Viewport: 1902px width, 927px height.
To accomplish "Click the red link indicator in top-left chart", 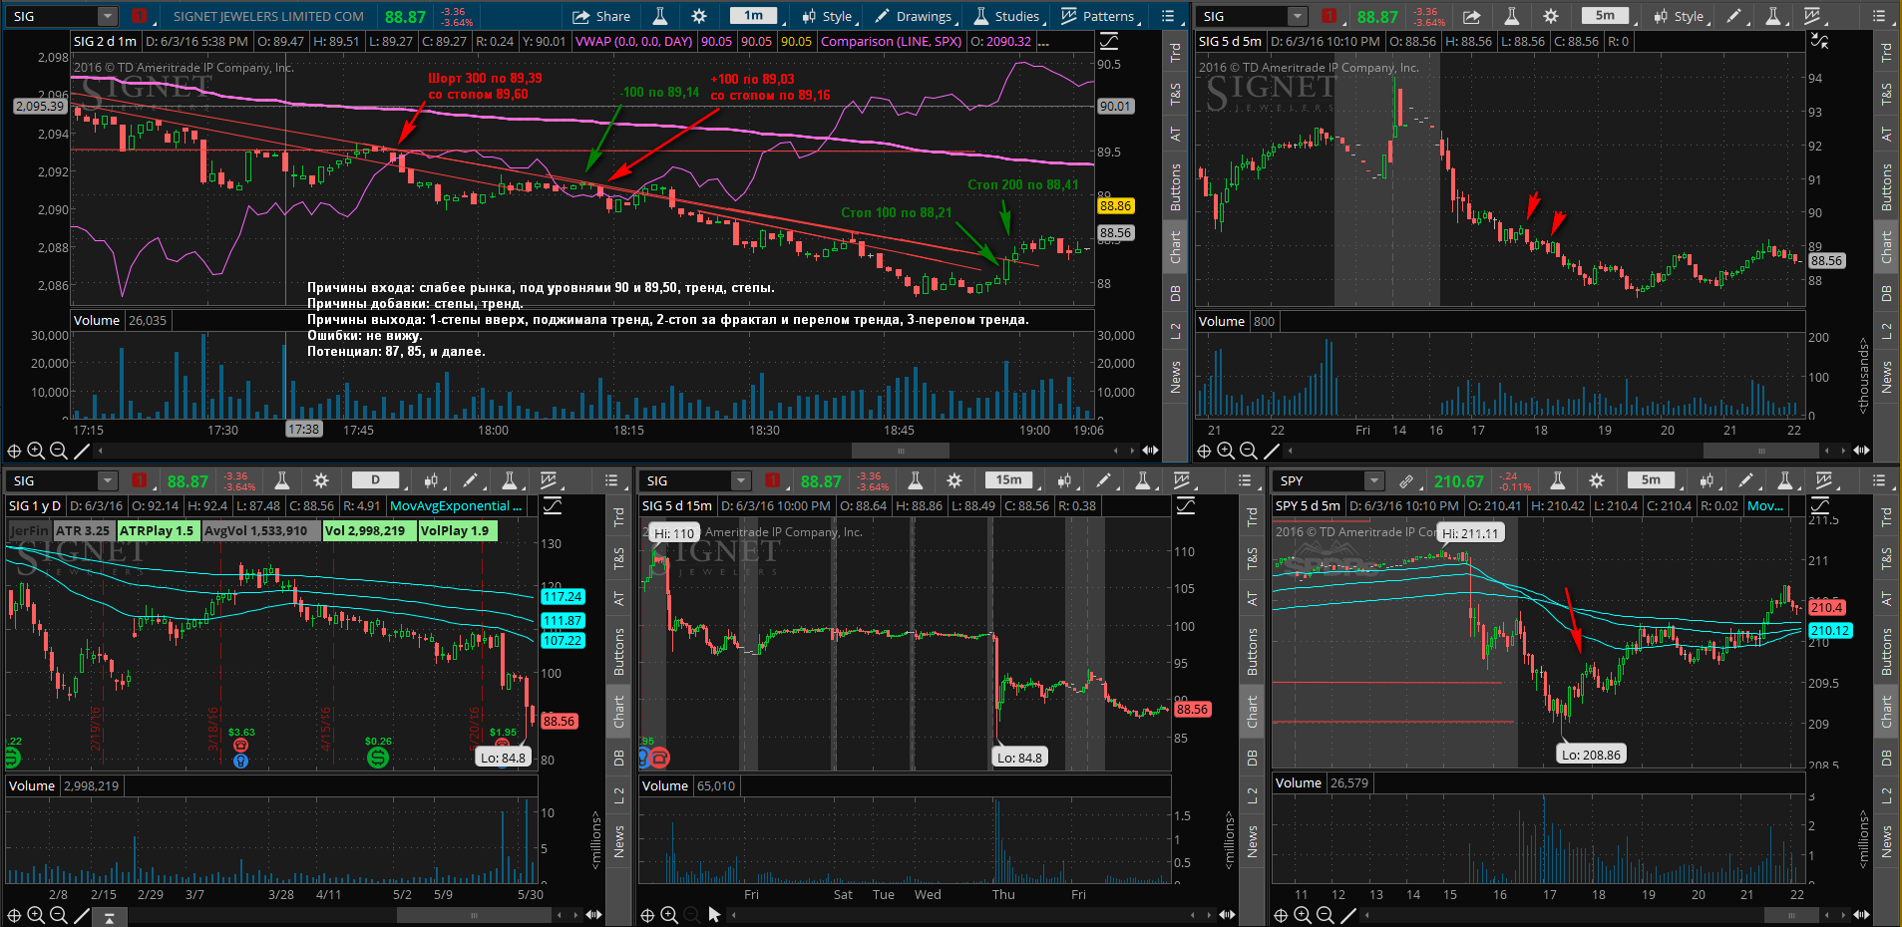I will [x=140, y=16].
